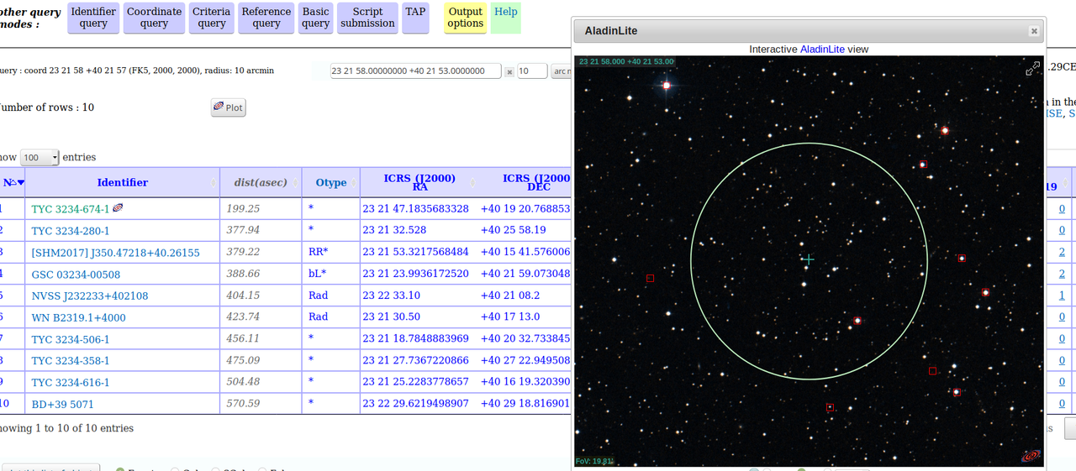
Task: Click the coordinates input field
Action: pos(415,71)
